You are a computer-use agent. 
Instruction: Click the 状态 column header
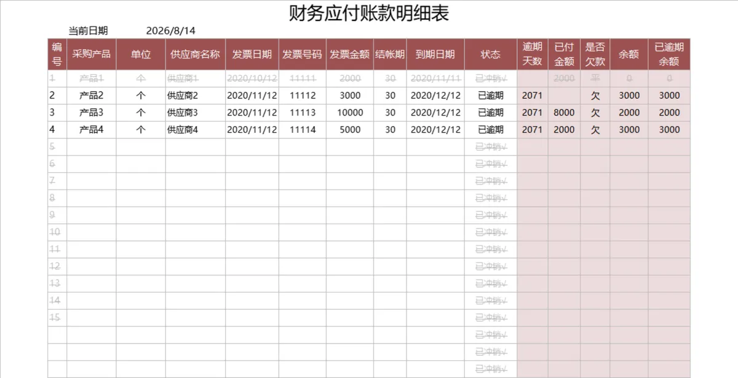[x=491, y=54]
